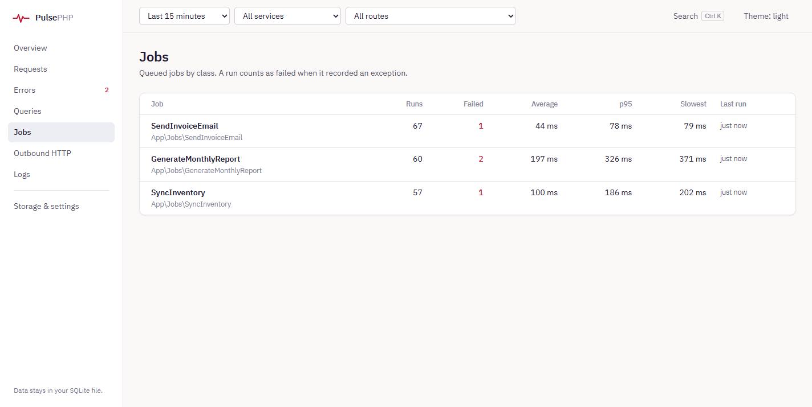812x407 pixels.
Task: Click the 371 ms slowest value
Action: 693,159
